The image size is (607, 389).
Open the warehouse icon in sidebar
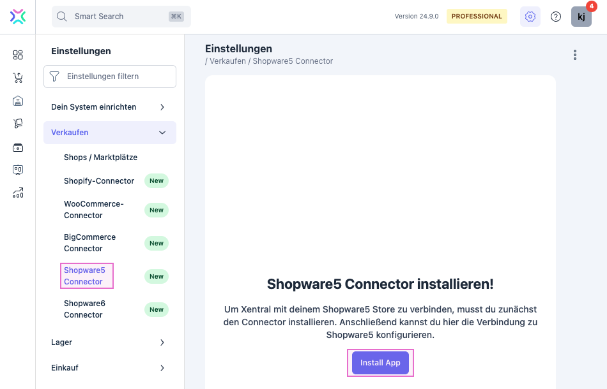click(x=18, y=101)
